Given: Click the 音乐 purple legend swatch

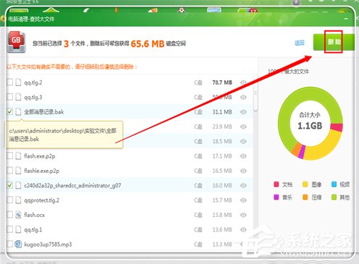Looking at the screenshot, I should click(276, 197).
